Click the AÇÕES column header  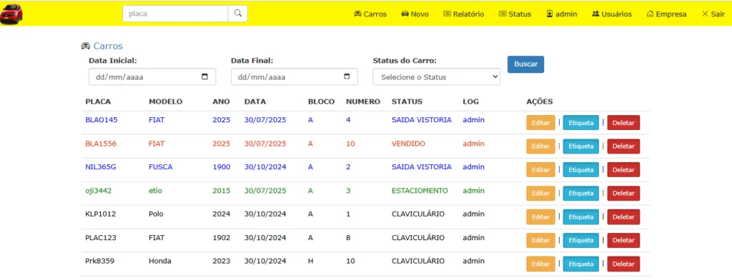tap(540, 101)
